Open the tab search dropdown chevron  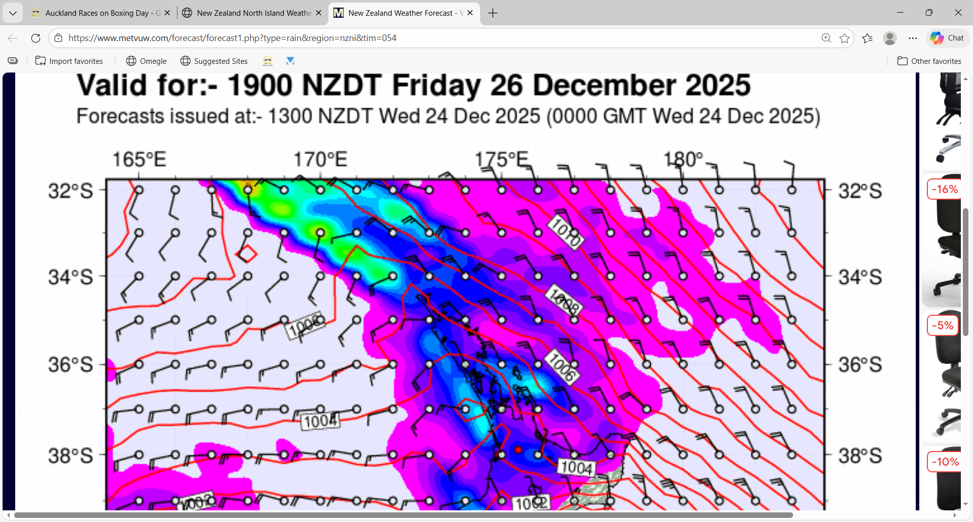[13, 13]
